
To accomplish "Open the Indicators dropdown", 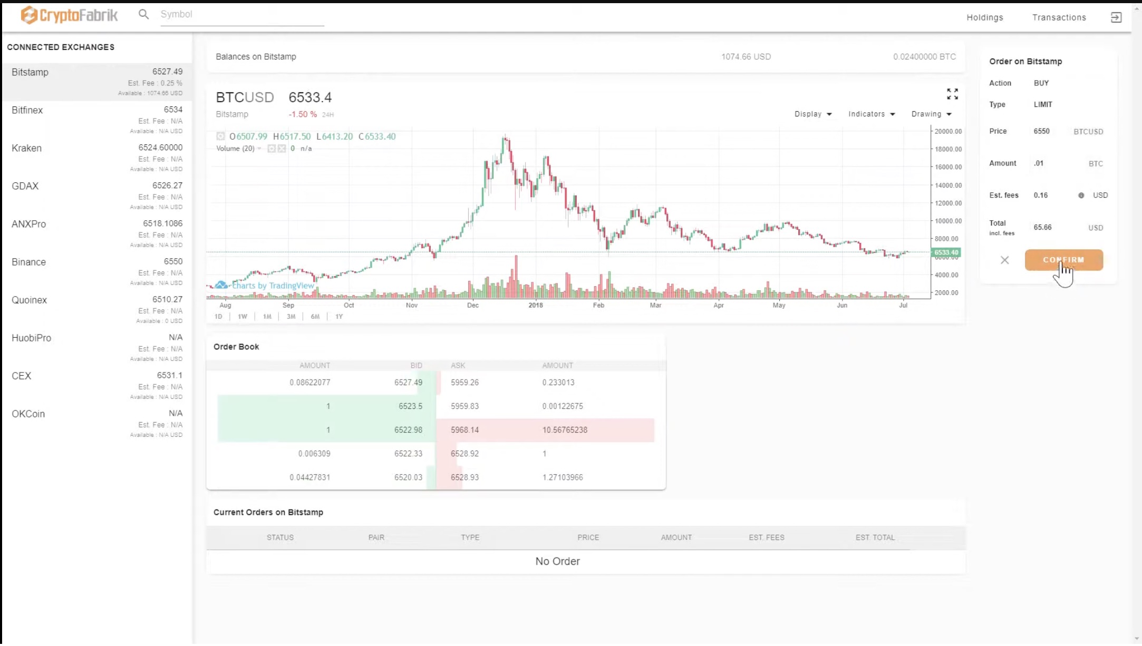I will (870, 114).
